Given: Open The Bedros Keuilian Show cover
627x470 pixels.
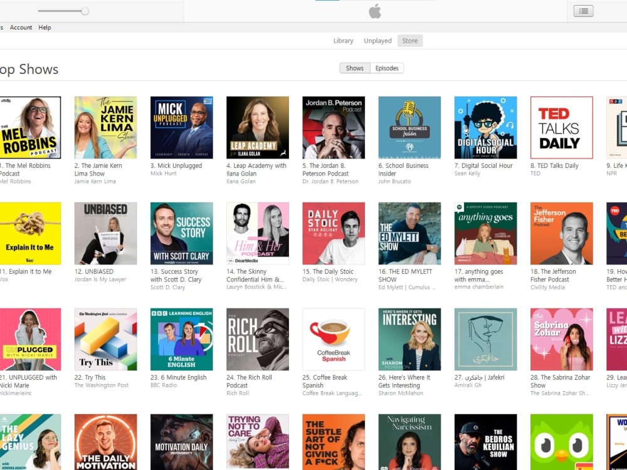Looking at the screenshot, I should tap(485, 442).
